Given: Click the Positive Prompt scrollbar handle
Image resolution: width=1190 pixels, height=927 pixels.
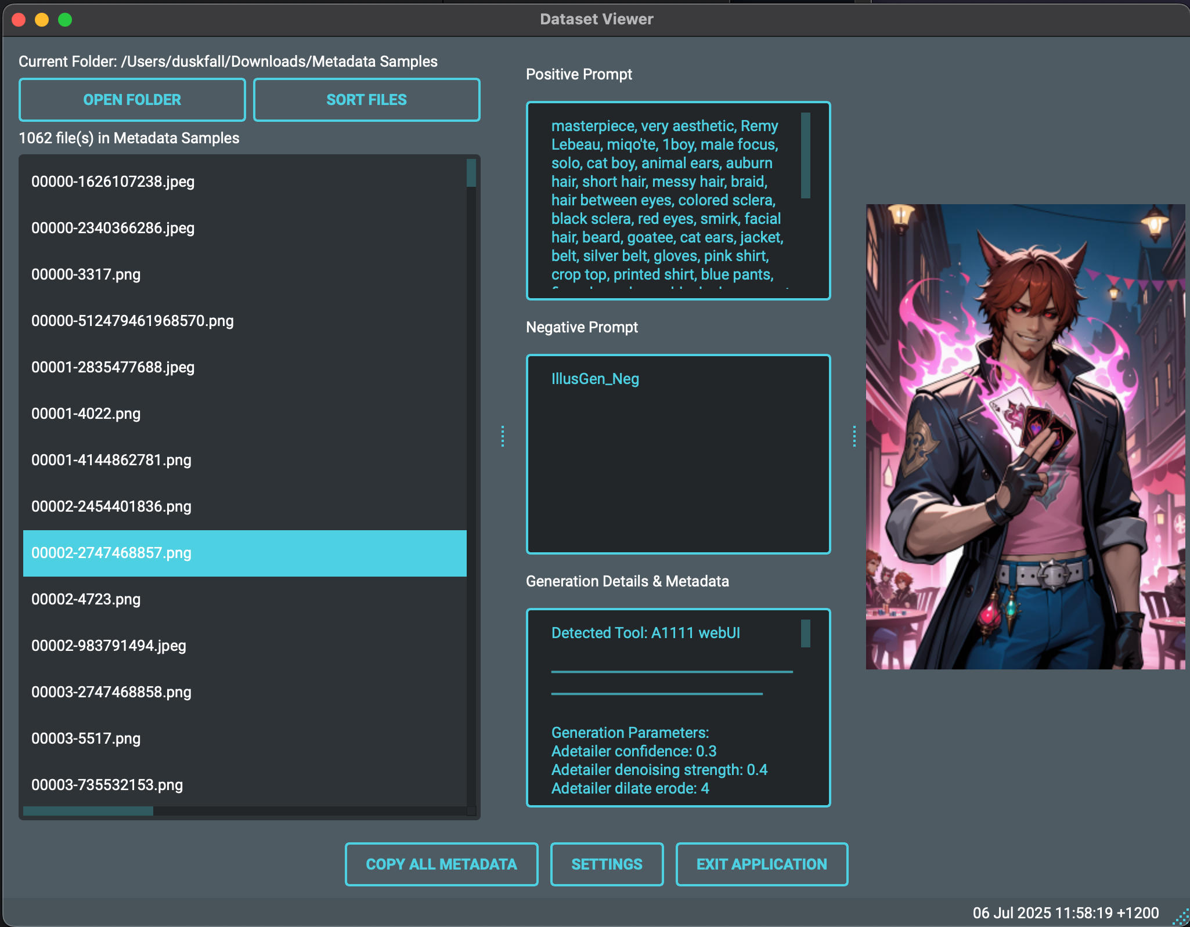Looking at the screenshot, I should point(805,155).
